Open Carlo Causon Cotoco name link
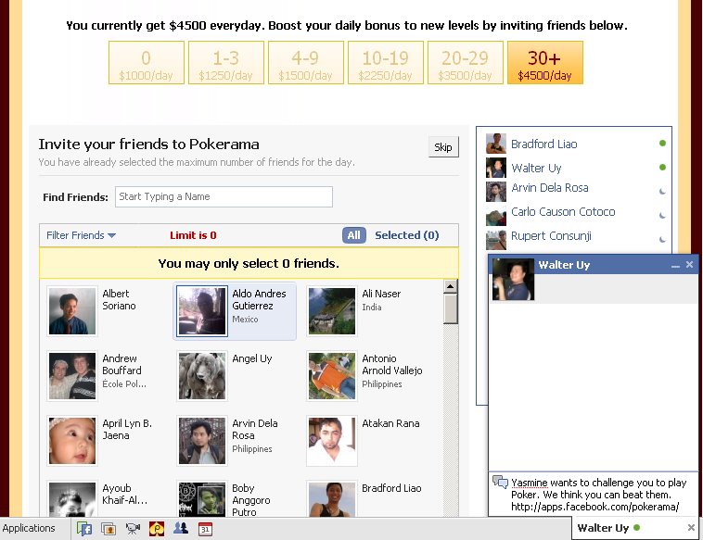Image resolution: width=703 pixels, height=540 pixels. coord(563,212)
